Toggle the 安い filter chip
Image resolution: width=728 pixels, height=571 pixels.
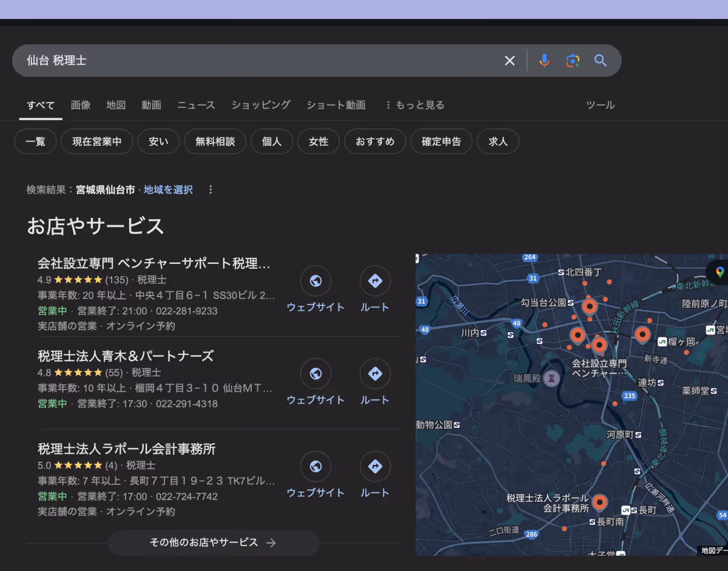tap(158, 141)
